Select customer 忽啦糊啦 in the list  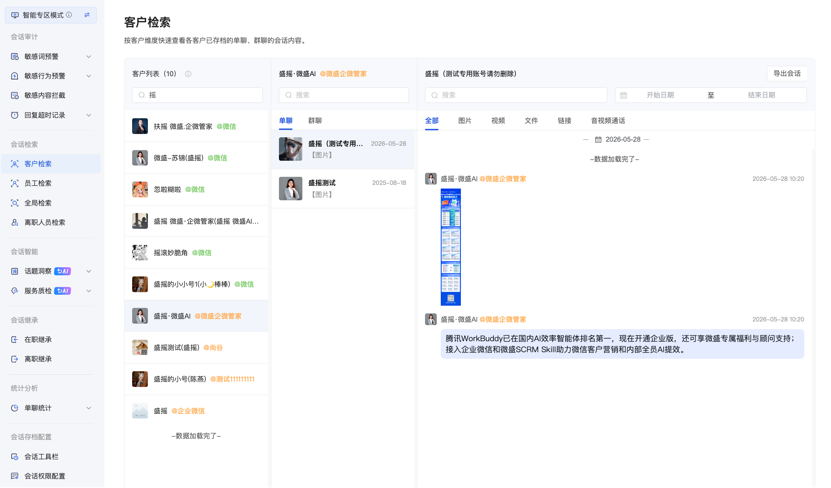tap(196, 190)
